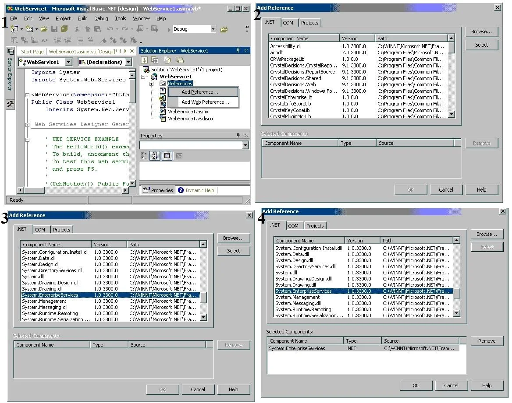
Task: Open the Tools menu
Action: click(120, 18)
